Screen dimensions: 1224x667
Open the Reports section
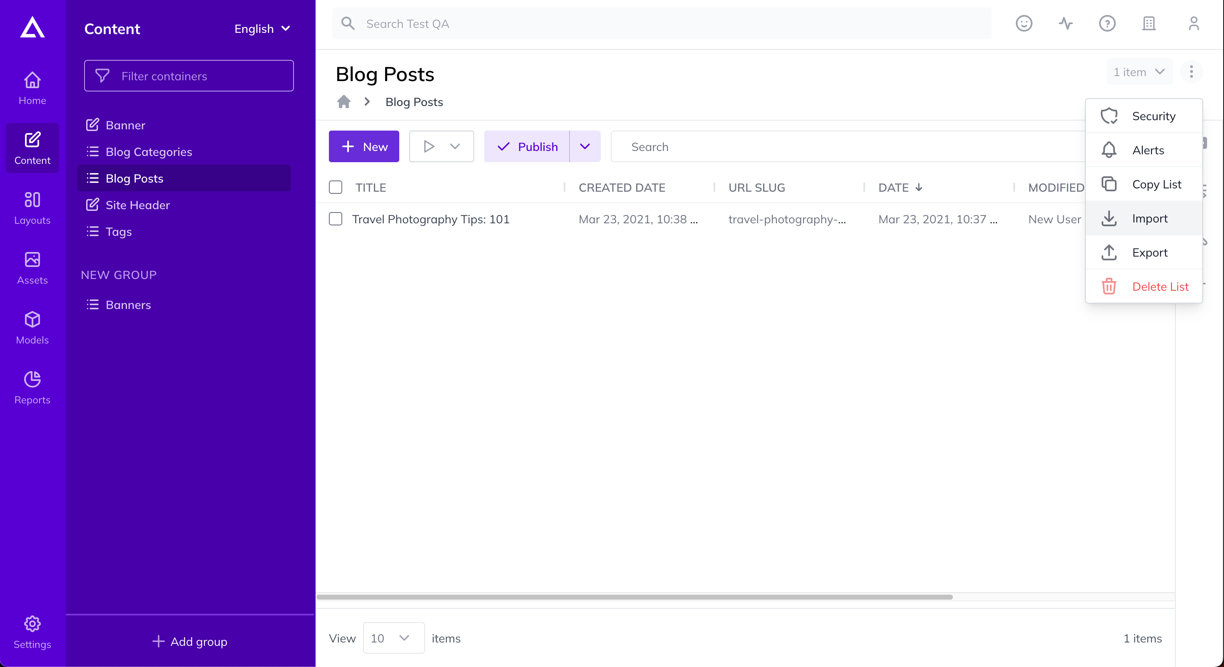(32, 388)
